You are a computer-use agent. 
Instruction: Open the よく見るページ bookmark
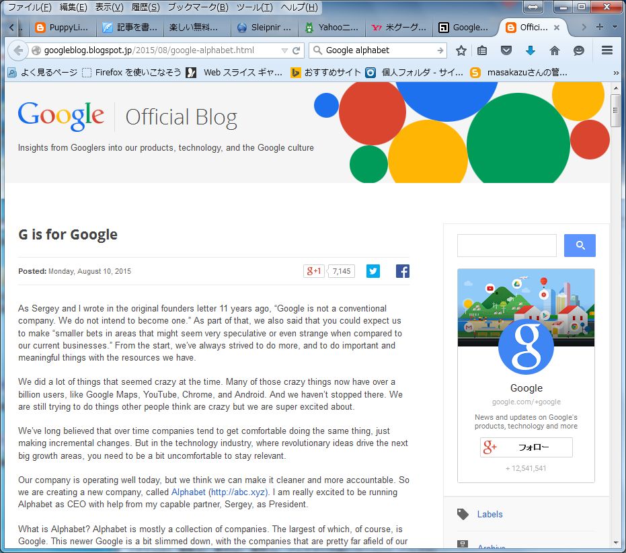[x=43, y=73]
